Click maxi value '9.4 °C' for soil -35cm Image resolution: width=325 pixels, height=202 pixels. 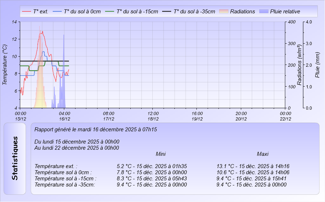(251, 185)
